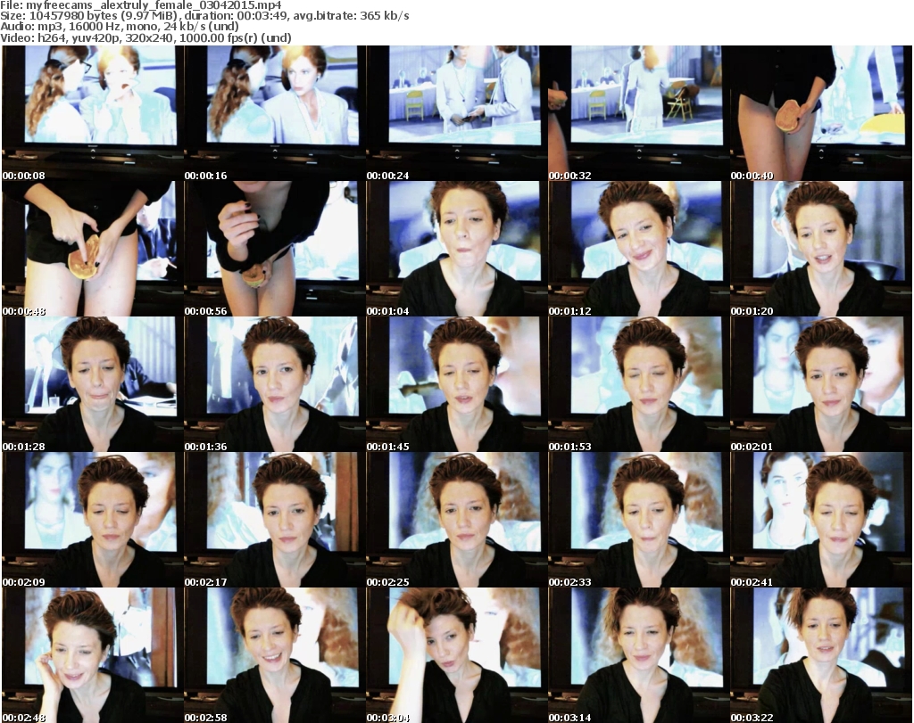Open the 00:01:53 preview frame
This screenshot has width=914, height=723.
click(639, 384)
